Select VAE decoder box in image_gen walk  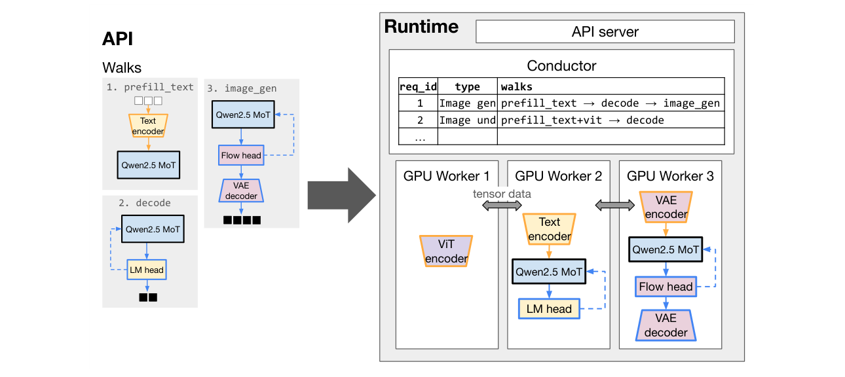[241, 190]
